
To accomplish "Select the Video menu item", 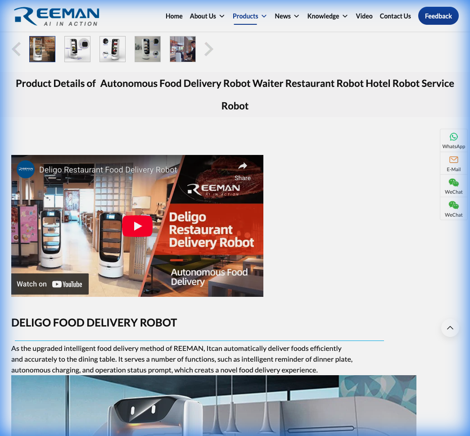I will [x=364, y=16].
